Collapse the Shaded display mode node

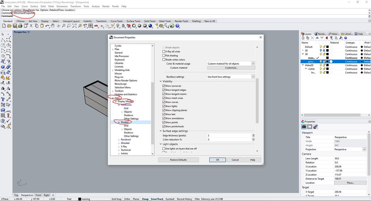tap(119, 122)
